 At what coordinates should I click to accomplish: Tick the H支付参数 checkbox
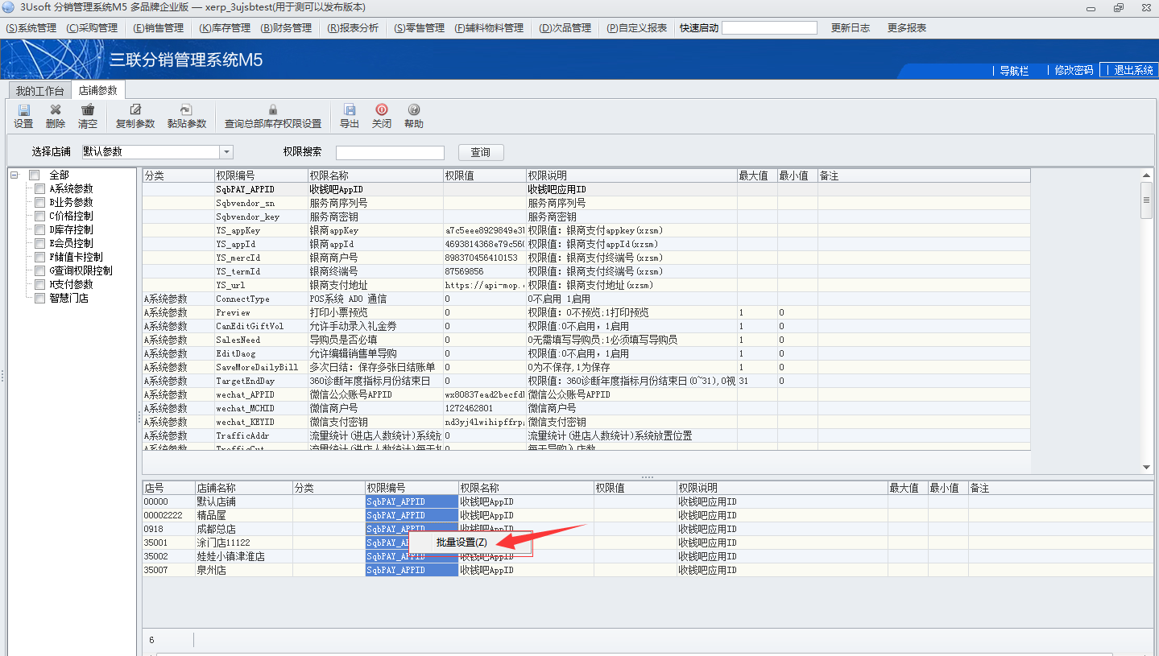pos(39,284)
